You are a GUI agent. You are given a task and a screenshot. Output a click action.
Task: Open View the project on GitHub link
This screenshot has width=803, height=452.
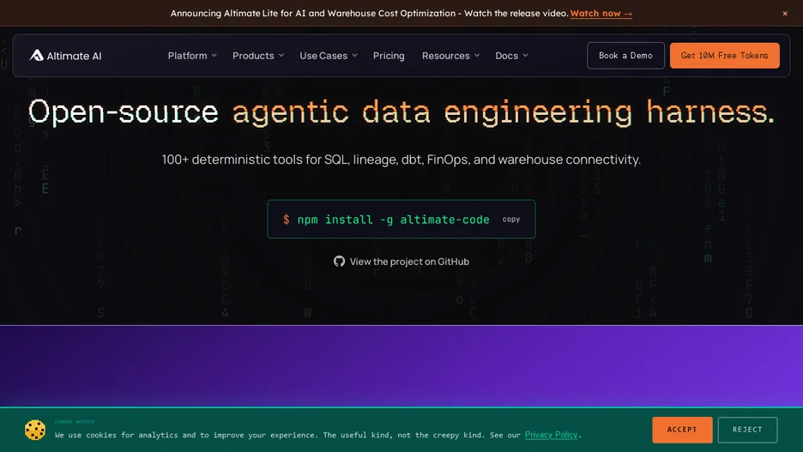(x=401, y=262)
